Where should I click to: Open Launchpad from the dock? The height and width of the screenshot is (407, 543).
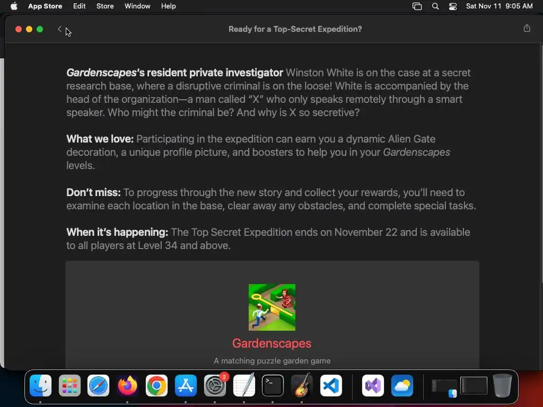coord(69,386)
